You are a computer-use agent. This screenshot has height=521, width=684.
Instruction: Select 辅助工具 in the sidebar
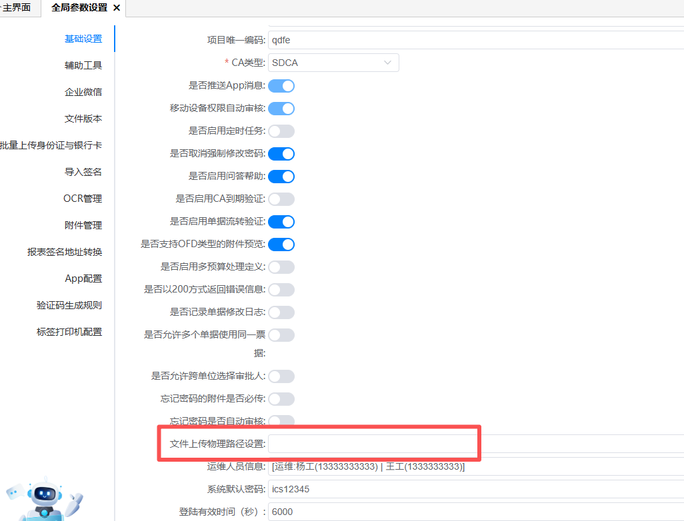(83, 65)
